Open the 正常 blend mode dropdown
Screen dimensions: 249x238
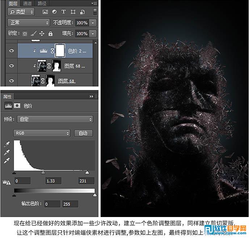[x=29, y=23]
